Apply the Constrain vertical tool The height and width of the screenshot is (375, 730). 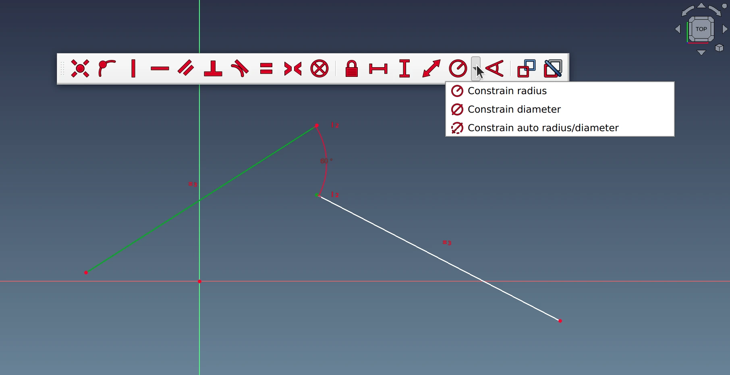click(133, 68)
